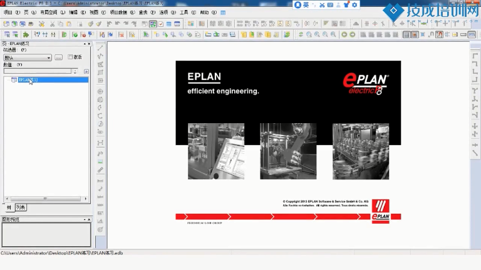Close the 图形预览 graphical preview panel
This screenshot has height=270, width=481.
89,219
